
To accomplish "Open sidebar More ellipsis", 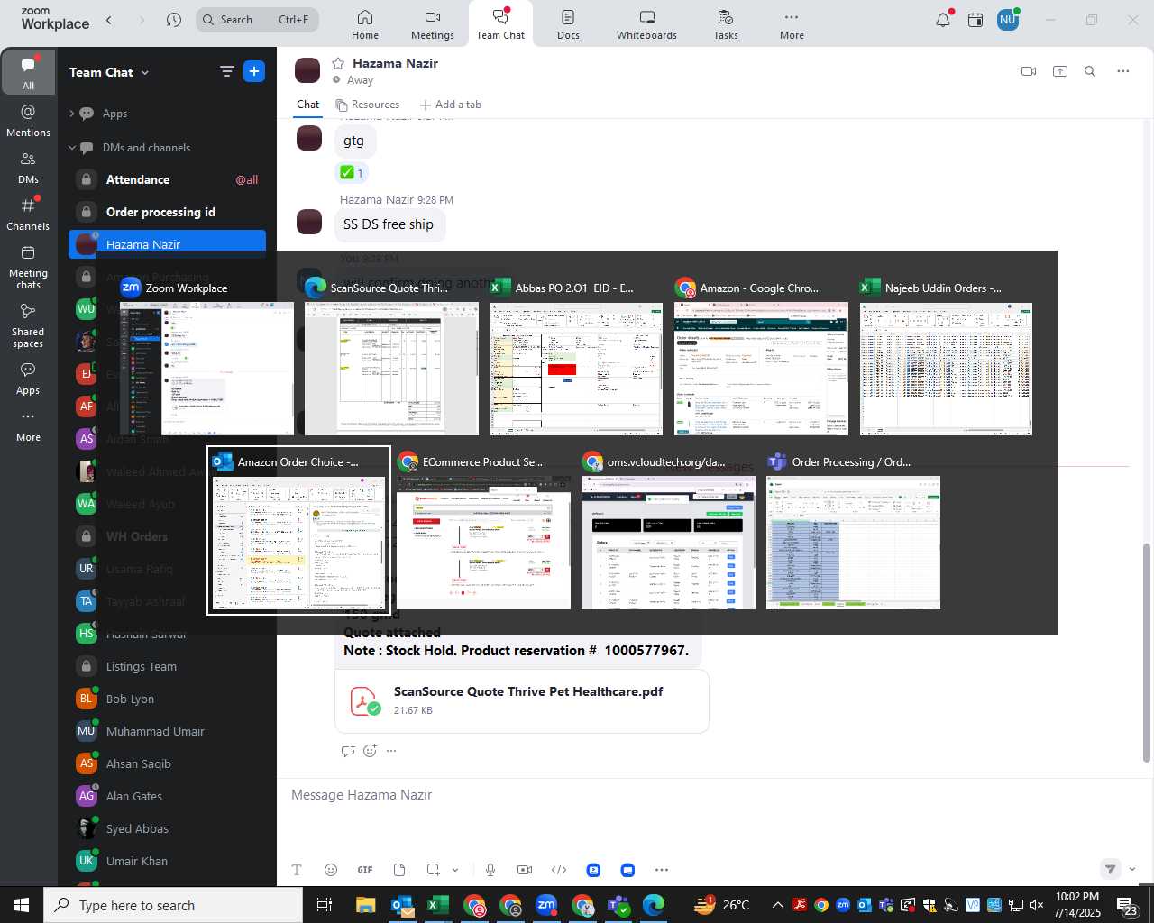I will point(28,425).
